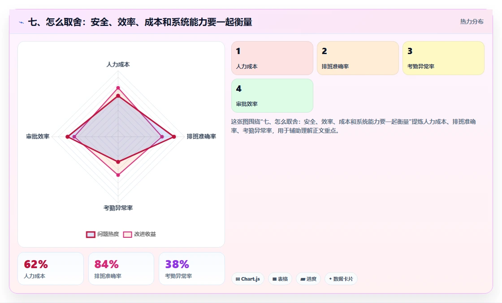Click the 排班准确率 radar axis label
Viewport: 502px width, 303px height.
pyautogui.click(x=201, y=137)
